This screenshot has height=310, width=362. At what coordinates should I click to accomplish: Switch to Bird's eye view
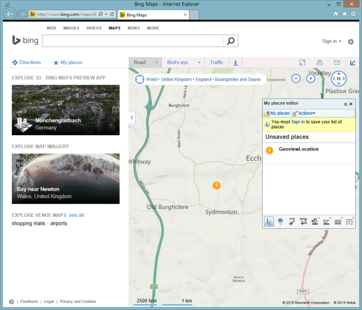pos(178,62)
